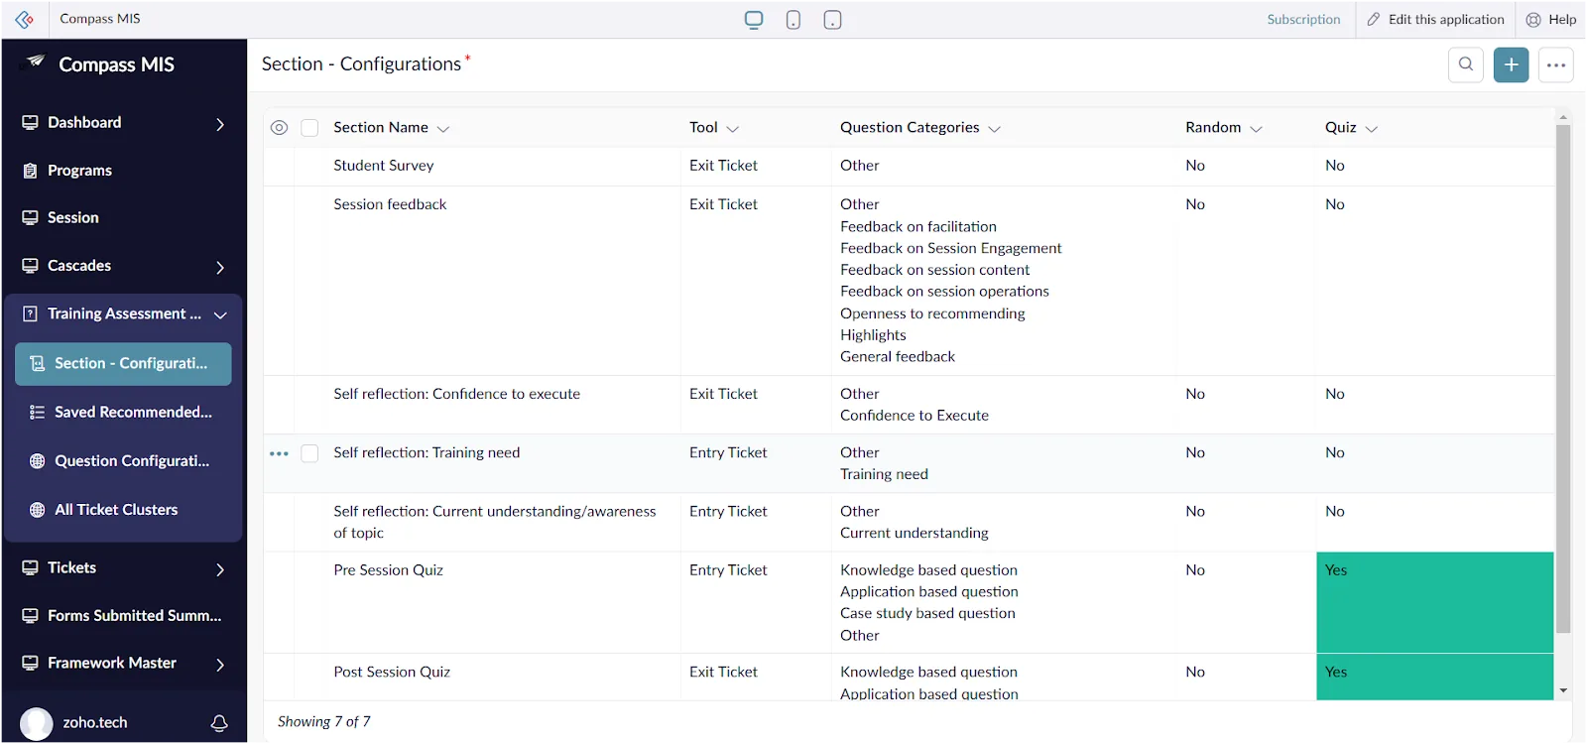Click the Saved Recommended list icon
The height and width of the screenshot is (744, 1587).
38,412
